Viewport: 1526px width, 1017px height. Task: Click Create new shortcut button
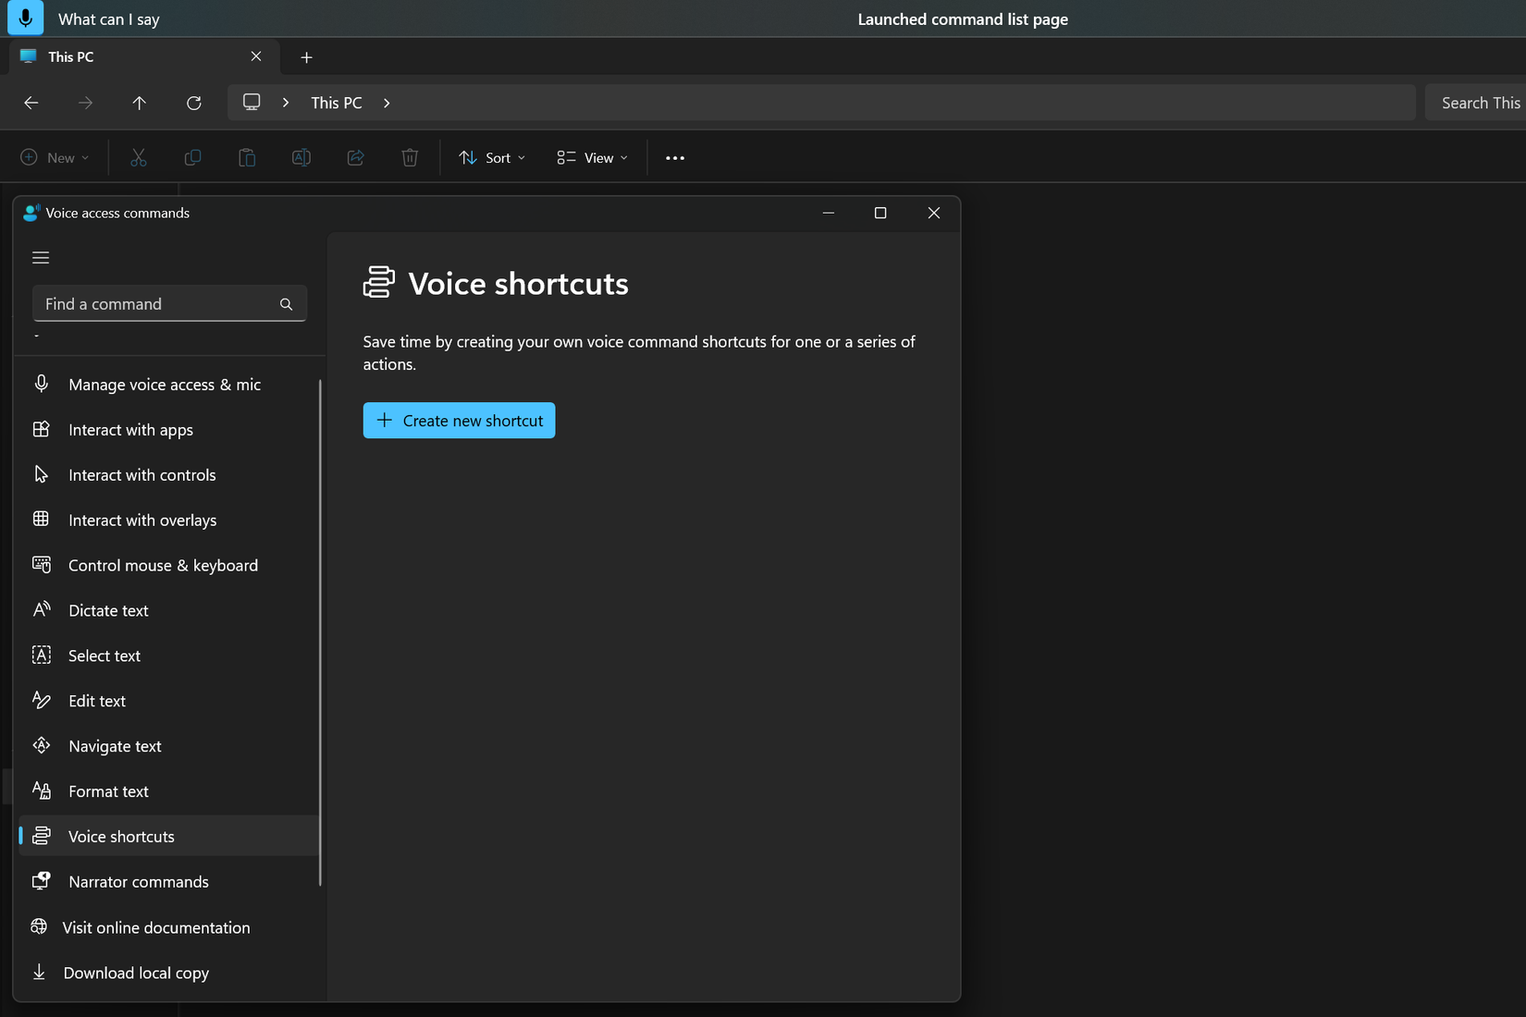pos(459,421)
